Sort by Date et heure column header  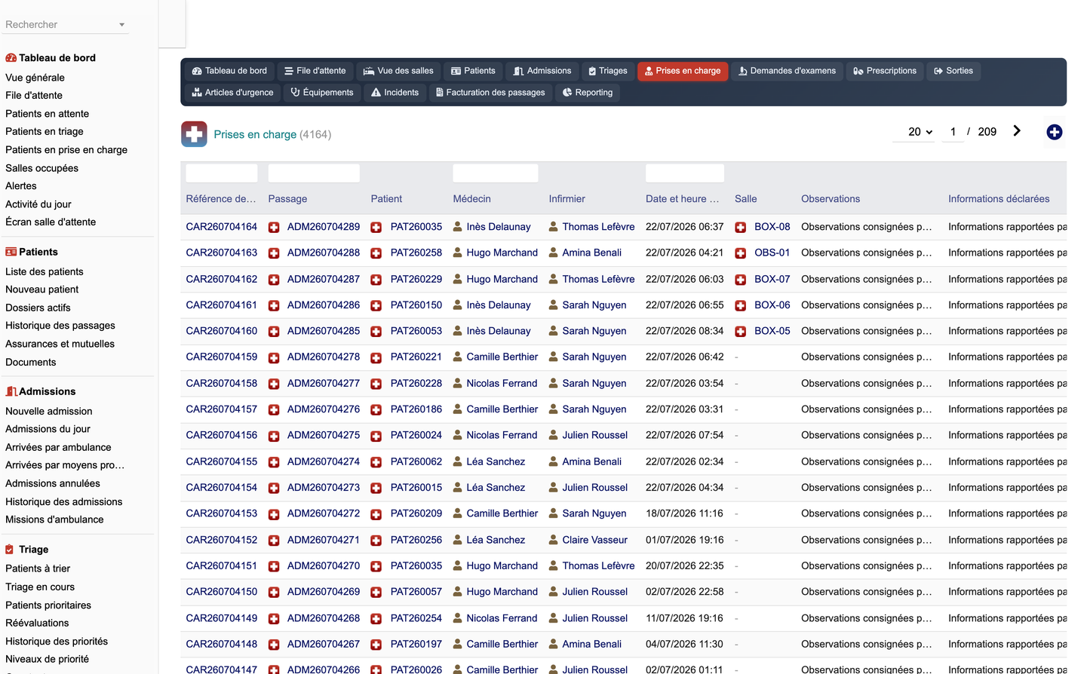tap(682, 199)
